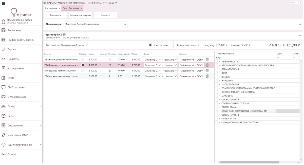
Task: Click the Сохранить и закрыть button
Action: (x=80, y=15)
